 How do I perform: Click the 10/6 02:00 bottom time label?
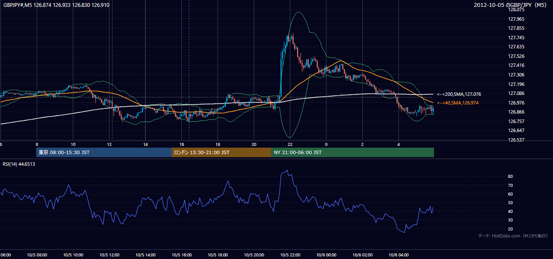point(363,255)
